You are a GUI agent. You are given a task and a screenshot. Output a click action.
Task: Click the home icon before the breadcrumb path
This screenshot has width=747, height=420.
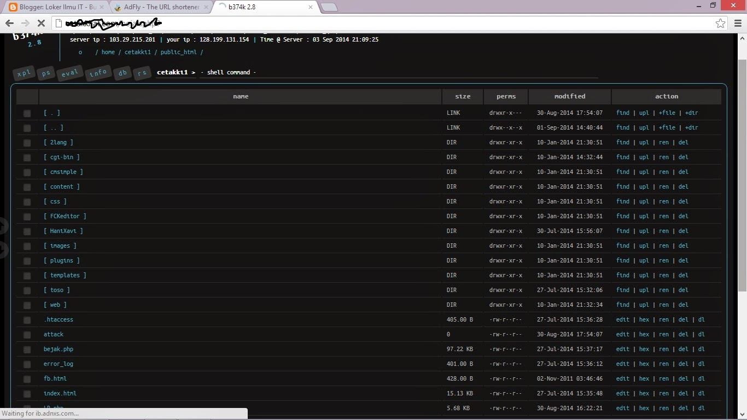click(80, 52)
